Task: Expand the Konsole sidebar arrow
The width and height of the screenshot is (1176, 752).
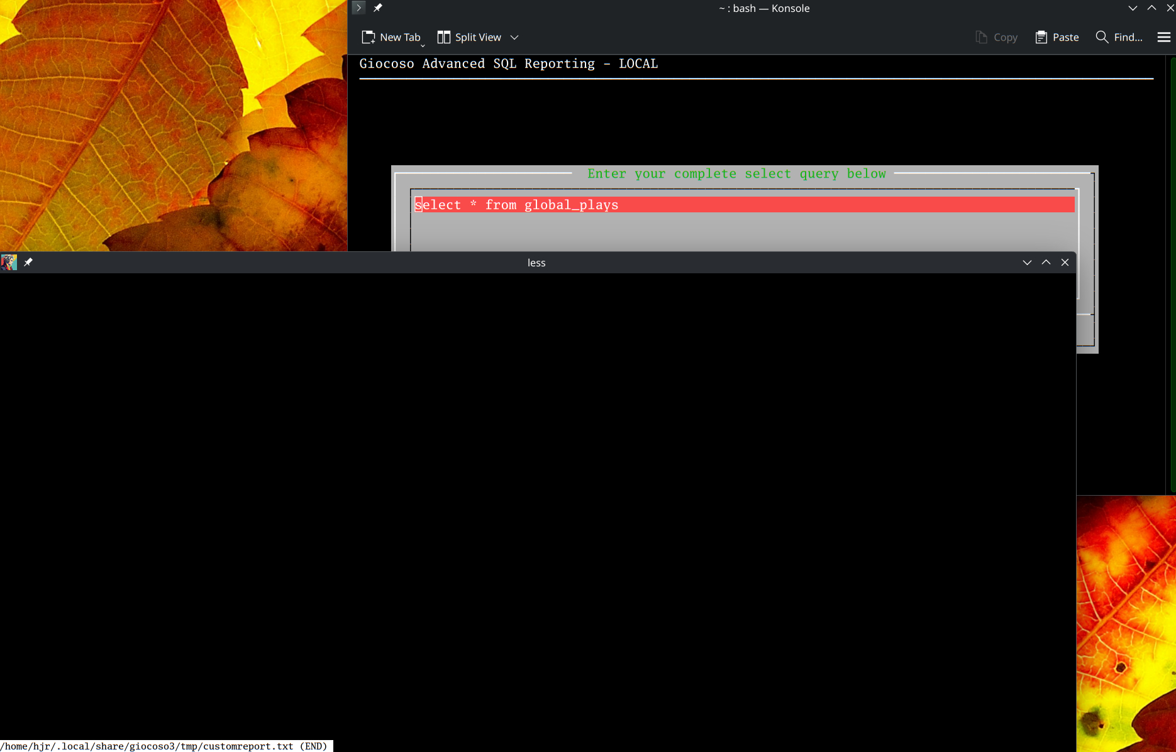Action: pos(358,8)
